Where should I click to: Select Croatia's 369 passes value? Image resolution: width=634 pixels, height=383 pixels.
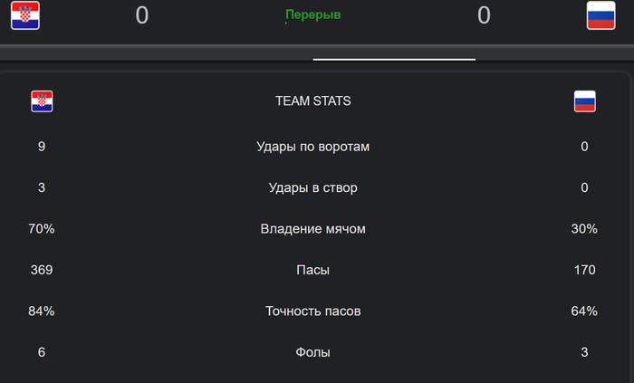42,270
